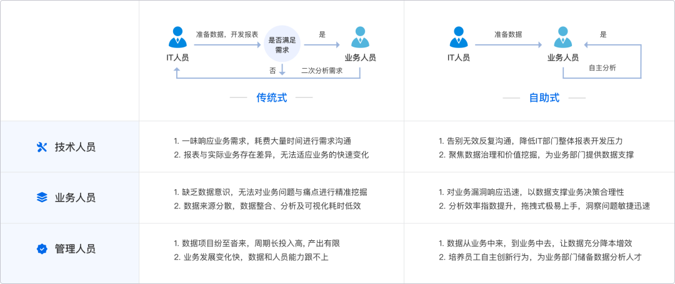Click the 业务人员 row label in left column
Viewport: 675px width, 284px height.
75,198
